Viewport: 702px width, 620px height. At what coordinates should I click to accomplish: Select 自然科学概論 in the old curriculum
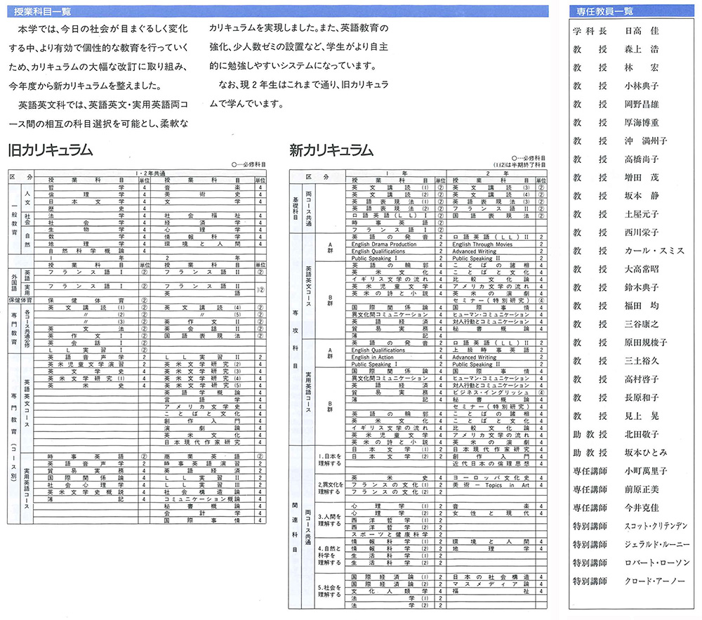86,251
